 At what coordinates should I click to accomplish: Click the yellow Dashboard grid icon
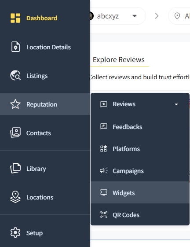(15, 18)
